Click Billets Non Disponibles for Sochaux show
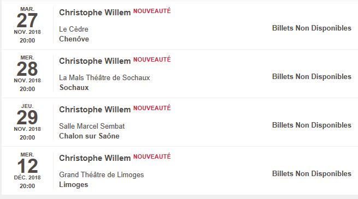Image resolution: width=358 pixels, height=199 pixels. pyautogui.click(x=312, y=76)
